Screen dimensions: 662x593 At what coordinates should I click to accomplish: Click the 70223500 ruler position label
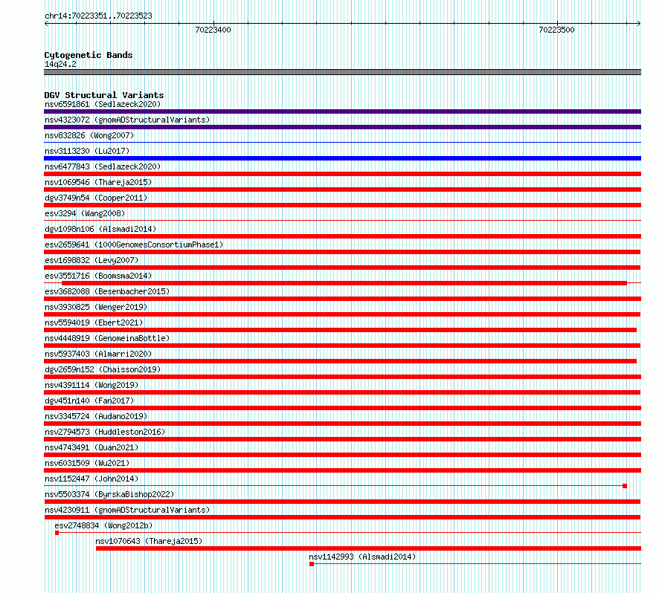tap(556, 30)
